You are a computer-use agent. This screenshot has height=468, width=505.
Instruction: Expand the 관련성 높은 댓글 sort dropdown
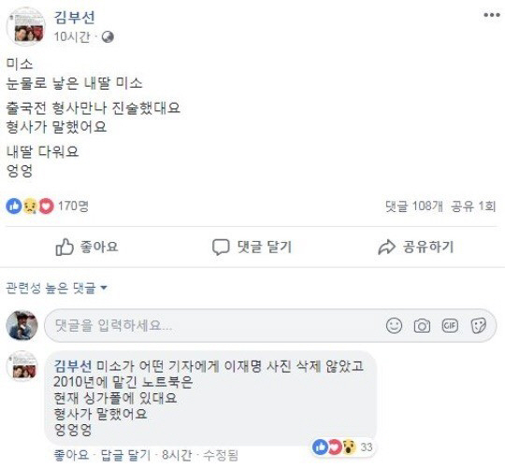click(x=56, y=288)
